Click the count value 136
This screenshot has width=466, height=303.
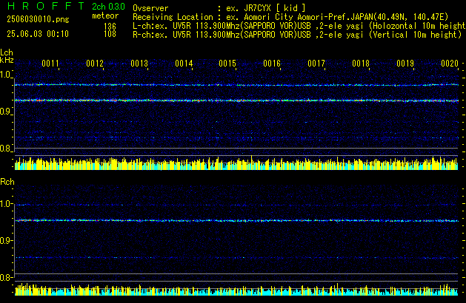click(x=110, y=27)
